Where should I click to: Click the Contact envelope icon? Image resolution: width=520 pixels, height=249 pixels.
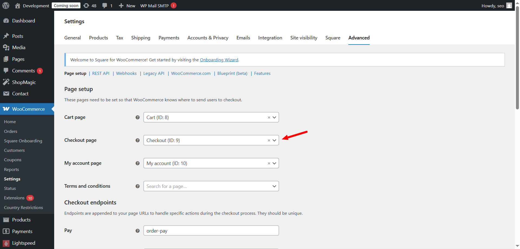pyautogui.click(x=6, y=94)
